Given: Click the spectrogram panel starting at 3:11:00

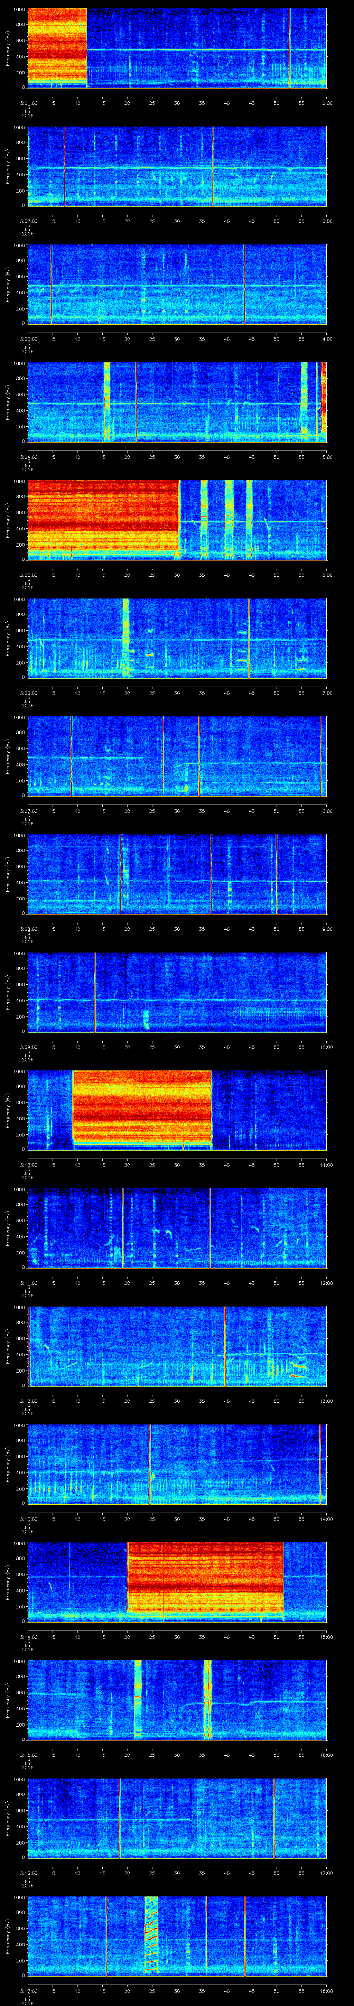Looking at the screenshot, I should click(x=177, y=1229).
